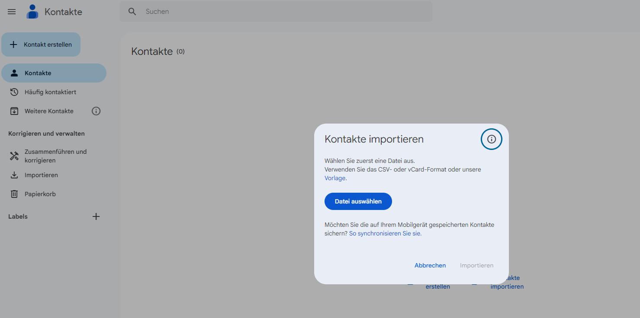The width and height of the screenshot is (640, 318).
Task: Open Weitere Kontakte in sidebar
Action: coord(49,111)
